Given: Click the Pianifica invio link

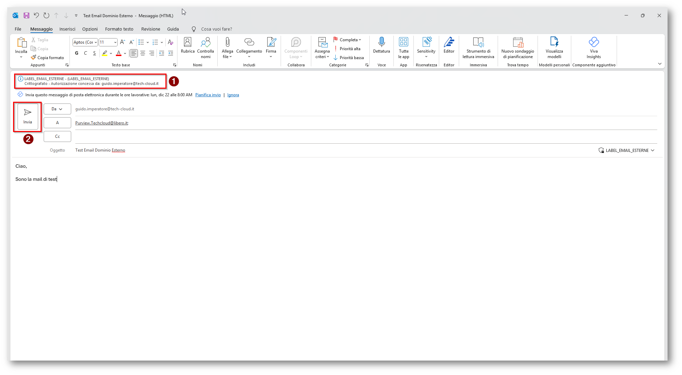Looking at the screenshot, I should 208,95.
